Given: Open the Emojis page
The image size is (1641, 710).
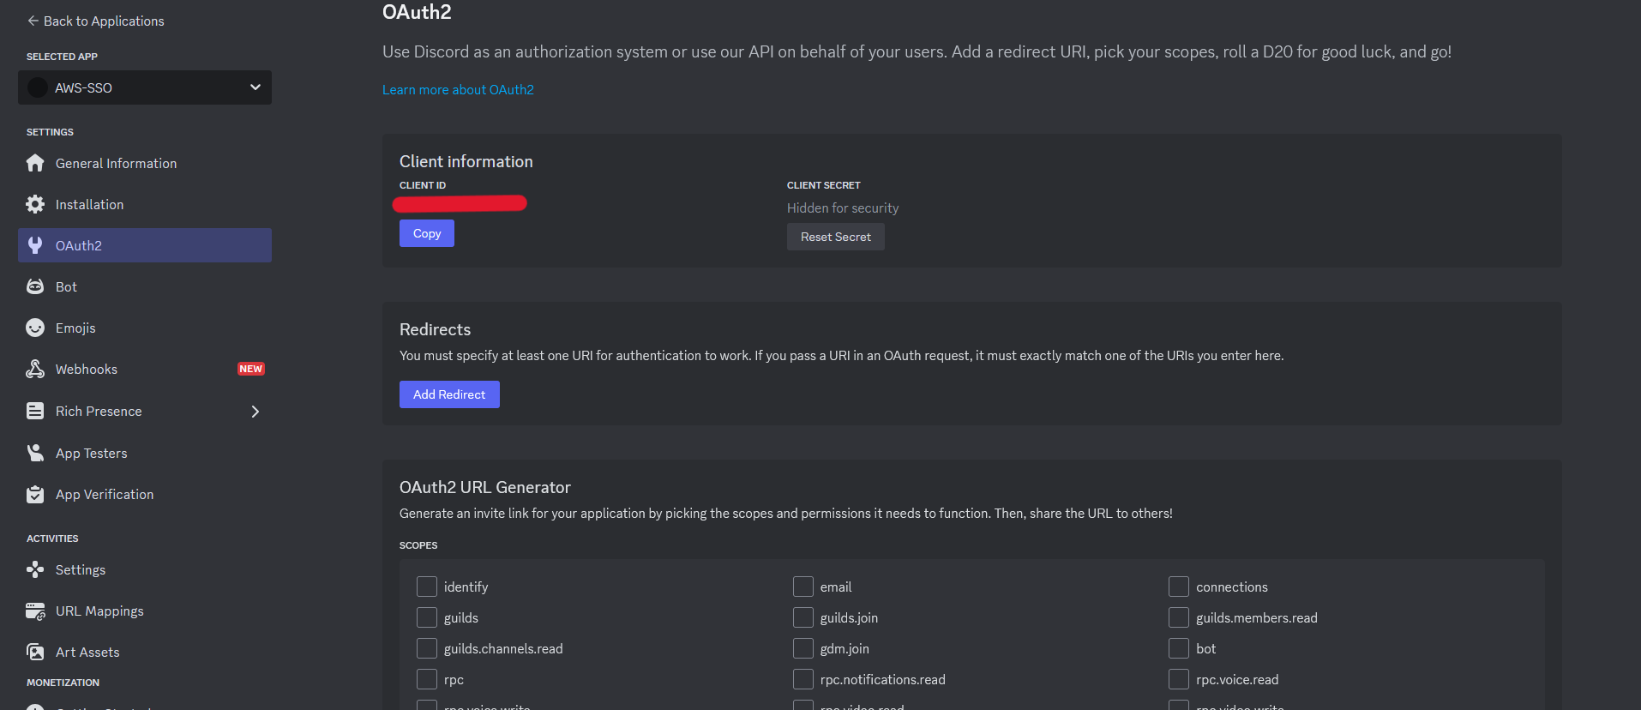Looking at the screenshot, I should click(145, 328).
